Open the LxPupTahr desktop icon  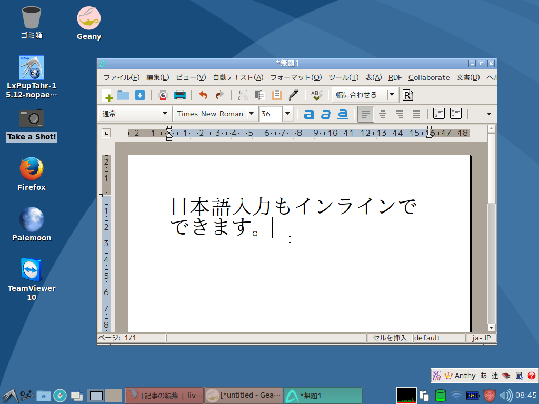click(31, 77)
